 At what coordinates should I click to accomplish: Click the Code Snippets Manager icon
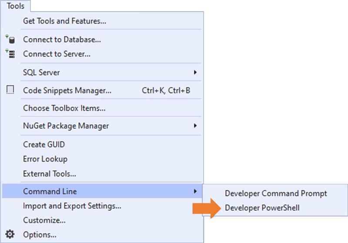coord(10,90)
